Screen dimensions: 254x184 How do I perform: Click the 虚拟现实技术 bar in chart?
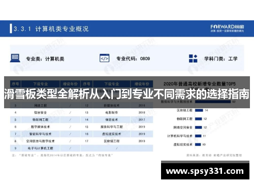[198, 144]
